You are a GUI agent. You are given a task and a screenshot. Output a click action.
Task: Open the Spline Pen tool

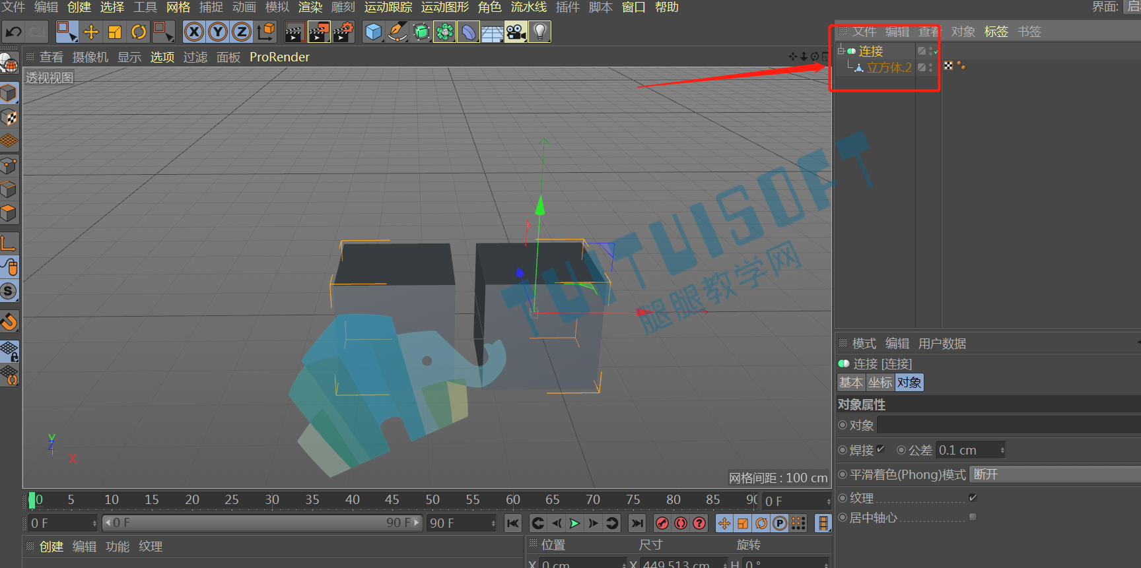pos(398,32)
